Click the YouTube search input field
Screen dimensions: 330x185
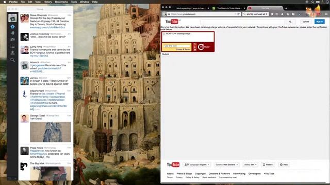243,22
